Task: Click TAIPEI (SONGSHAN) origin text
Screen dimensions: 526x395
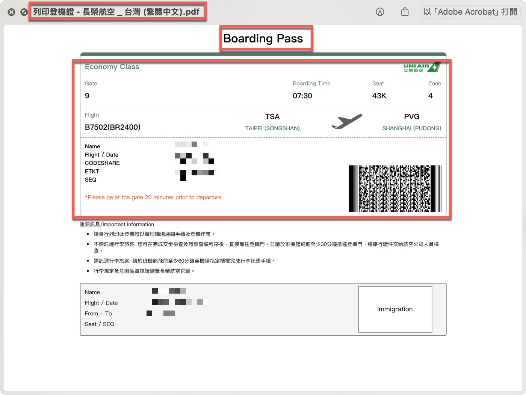Action: point(272,128)
